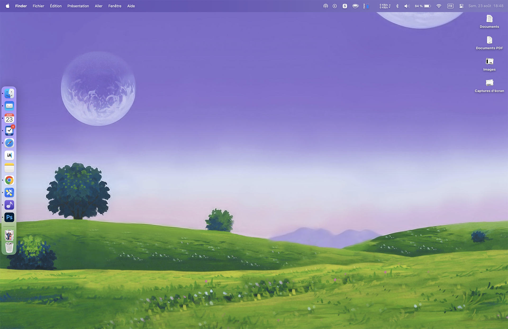Image resolution: width=508 pixels, height=329 pixels.
Task: Click the SSD usage indicator in menu bar
Action: tap(366, 6)
